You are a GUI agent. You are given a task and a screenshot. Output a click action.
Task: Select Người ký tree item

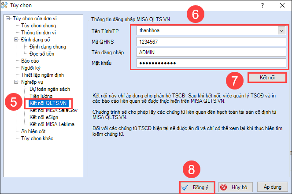point(31,68)
